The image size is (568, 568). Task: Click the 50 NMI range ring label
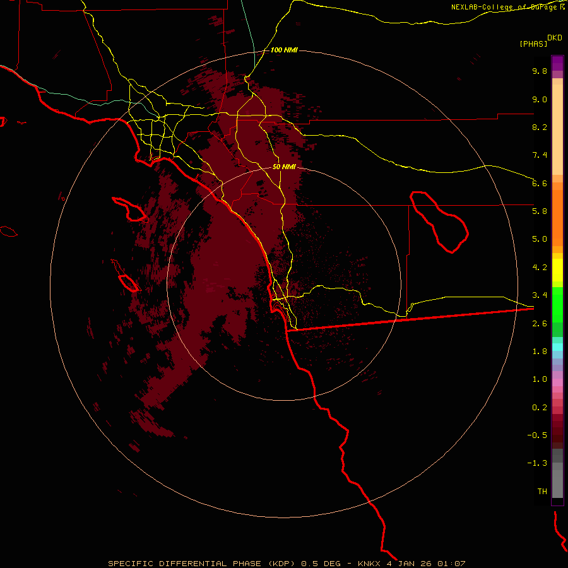(x=283, y=167)
